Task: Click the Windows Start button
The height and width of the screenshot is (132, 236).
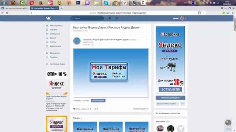Action: point(4,3)
